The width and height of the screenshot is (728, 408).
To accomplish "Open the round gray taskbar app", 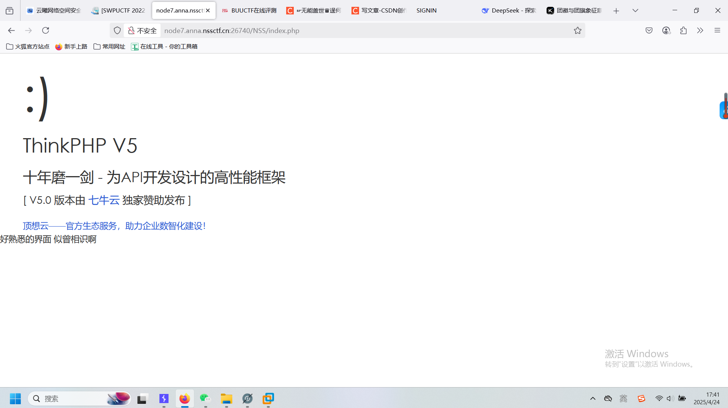I will pos(247,399).
